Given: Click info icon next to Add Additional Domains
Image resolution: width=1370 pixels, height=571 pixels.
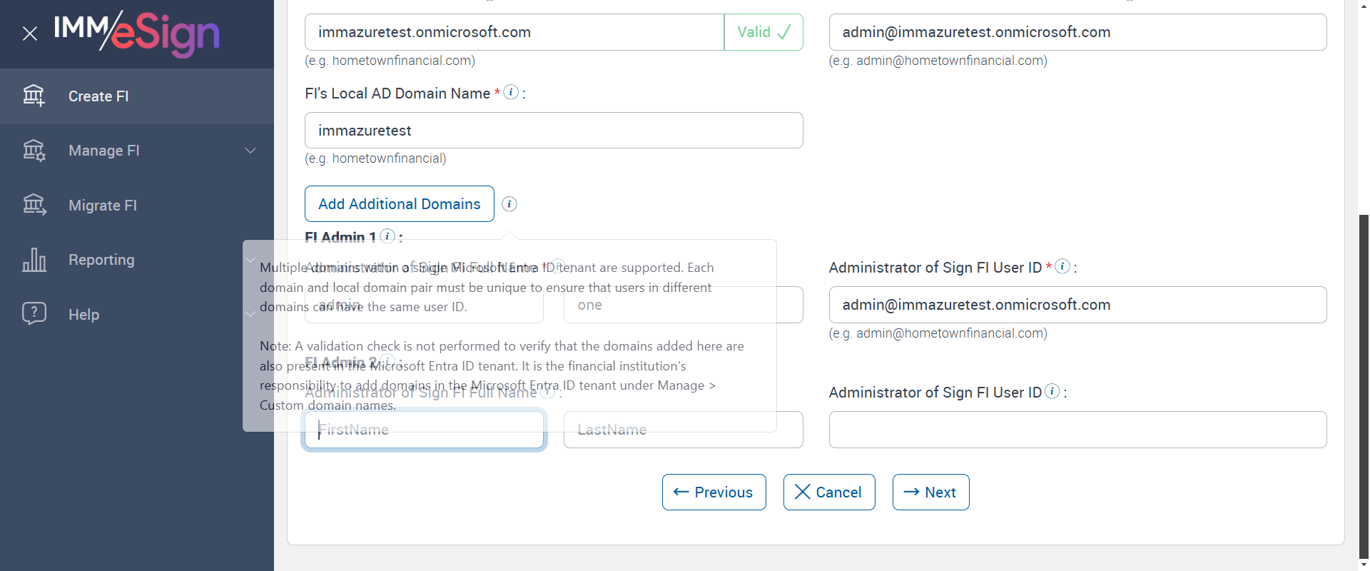Looking at the screenshot, I should (x=509, y=204).
